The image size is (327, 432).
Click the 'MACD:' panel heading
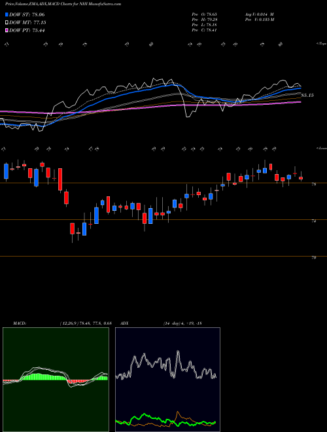coord(19,323)
